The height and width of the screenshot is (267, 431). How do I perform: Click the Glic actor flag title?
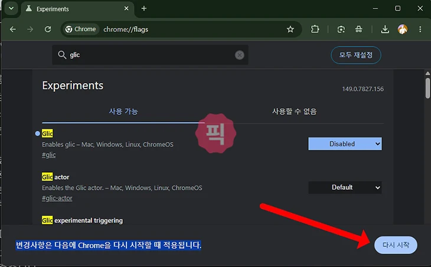[x=55, y=177]
